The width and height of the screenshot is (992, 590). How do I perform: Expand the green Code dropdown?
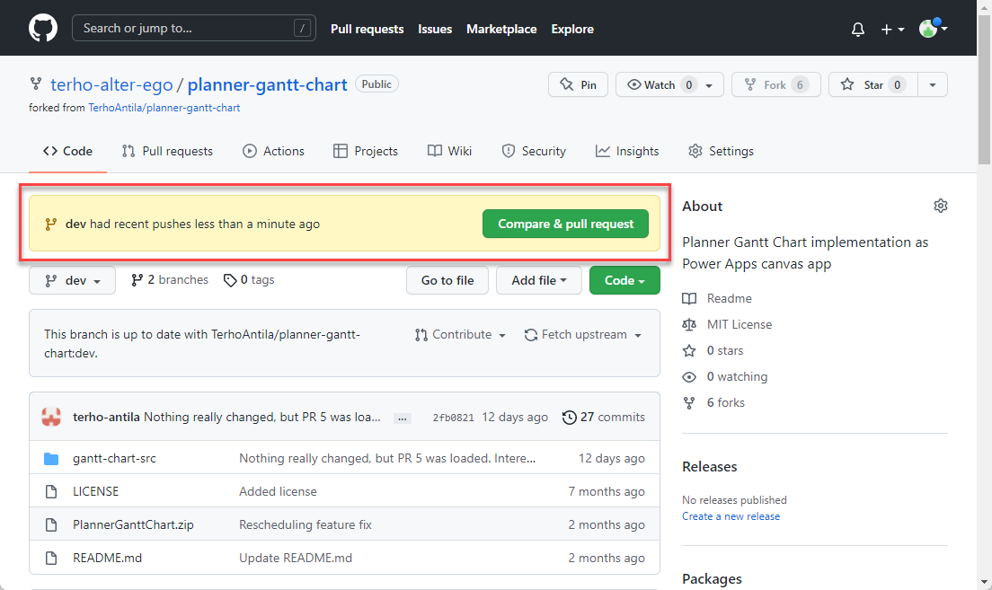[x=624, y=280]
